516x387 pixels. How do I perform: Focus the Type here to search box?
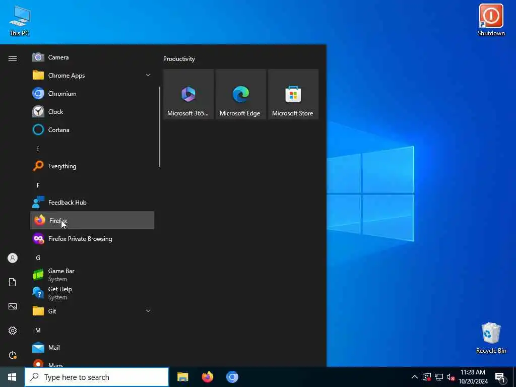(97, 377)
